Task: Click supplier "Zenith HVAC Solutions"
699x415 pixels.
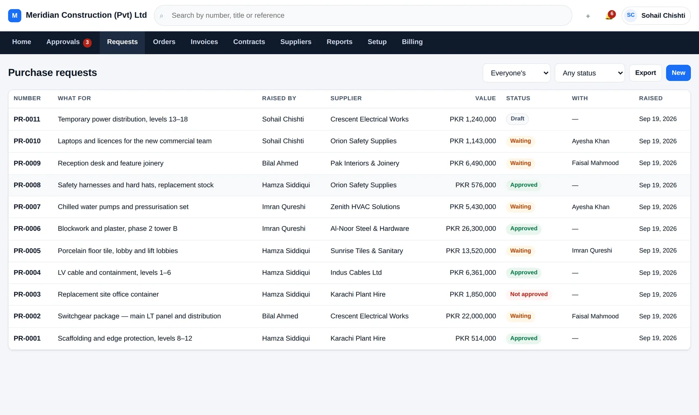Action: 365,207
